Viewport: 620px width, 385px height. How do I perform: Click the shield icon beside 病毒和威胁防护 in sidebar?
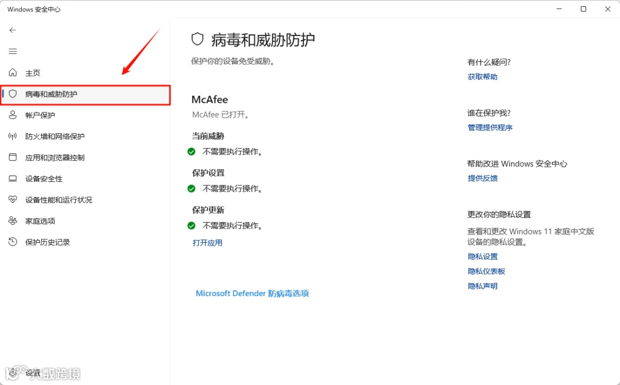pos(13,94)
